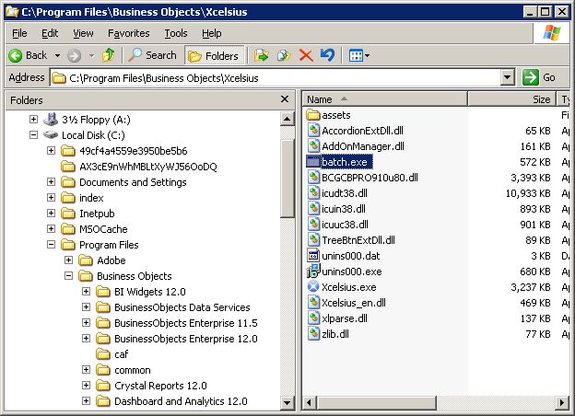The width and height of the screenshot is (575, 416).
Task: Click file name icuin38.dll
Action: (343, 209)
